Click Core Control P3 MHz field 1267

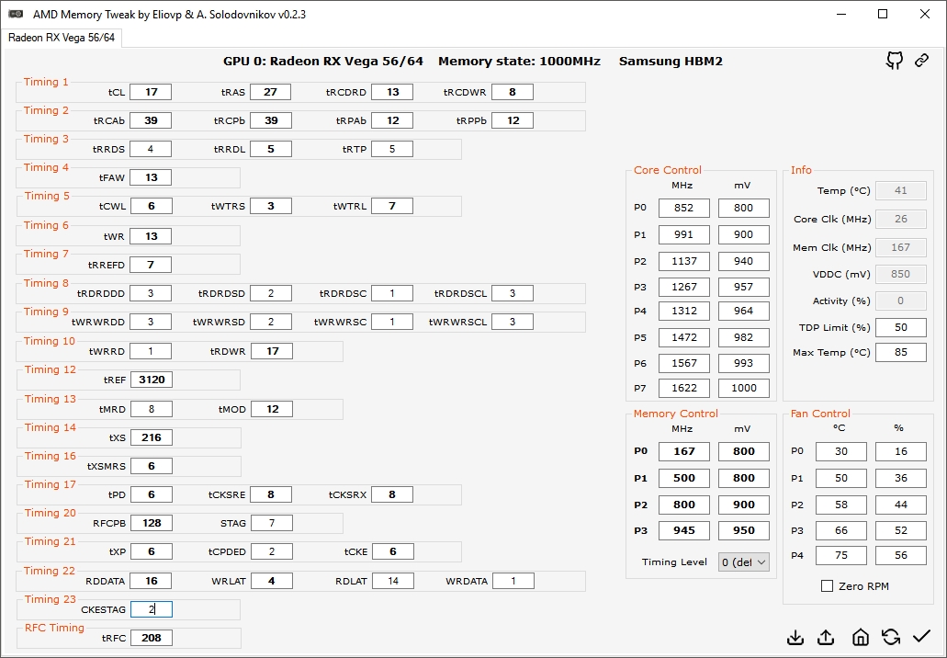[683, 287]
